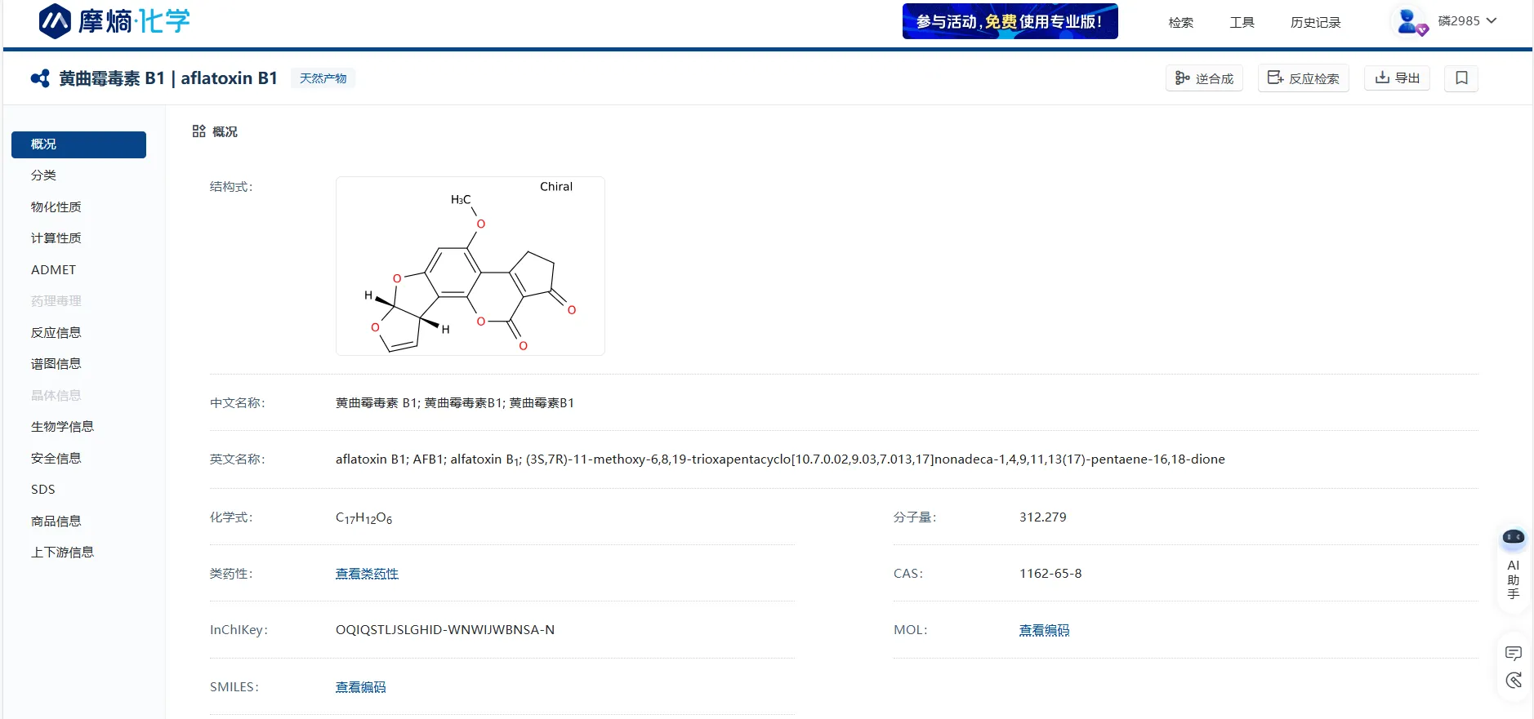
Task: Go to the 反应信息 section
Action: click(56, 333)
